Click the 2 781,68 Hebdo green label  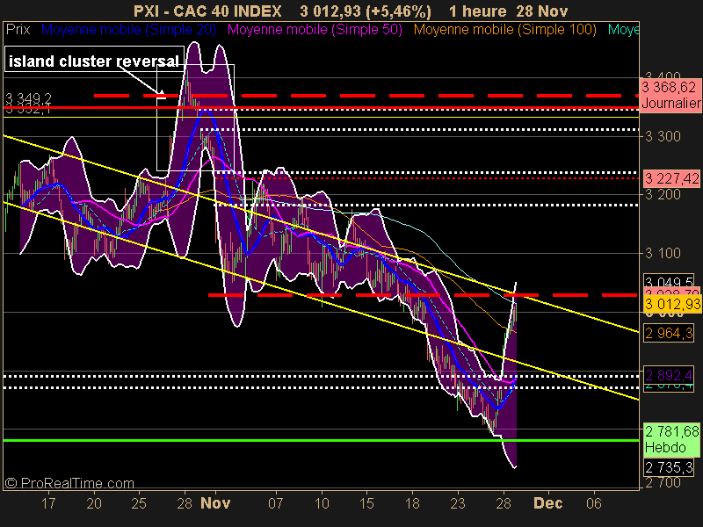(x=671, y=440)
